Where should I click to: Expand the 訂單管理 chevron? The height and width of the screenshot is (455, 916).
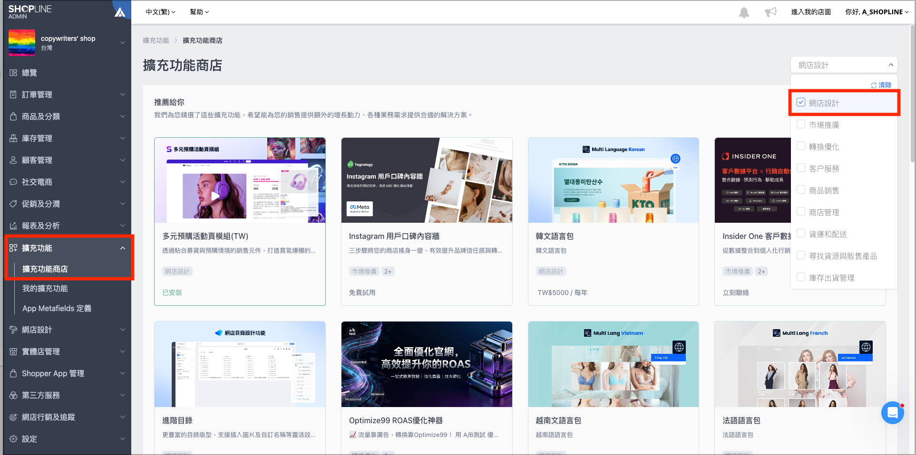[x=123, y=95]
